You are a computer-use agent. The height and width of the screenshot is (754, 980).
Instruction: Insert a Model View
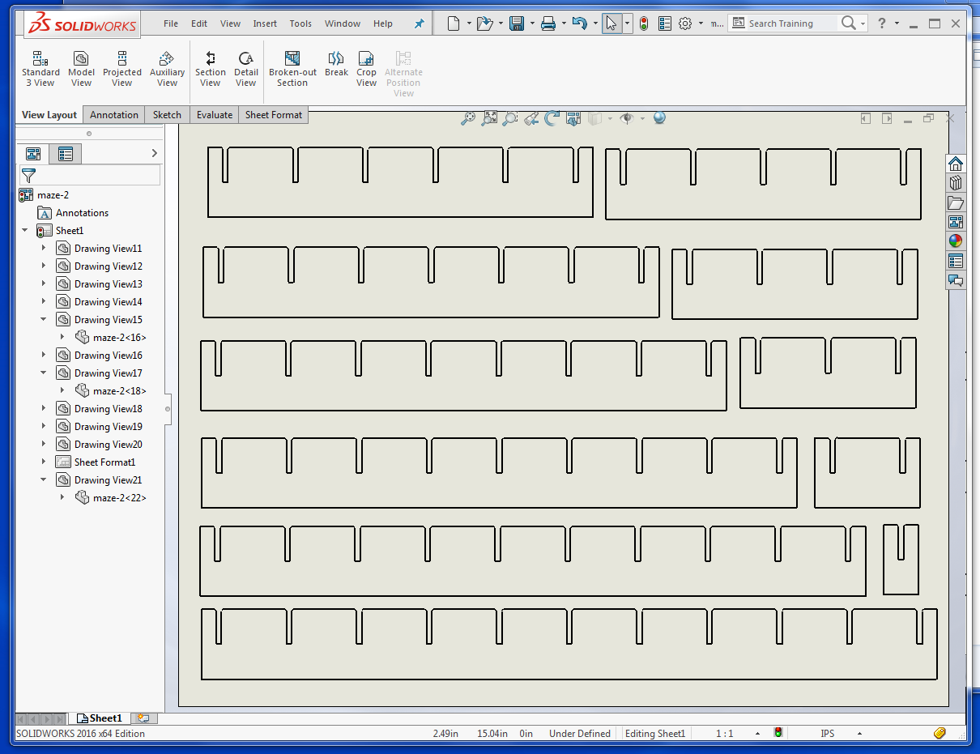click(x=81, y=68)
